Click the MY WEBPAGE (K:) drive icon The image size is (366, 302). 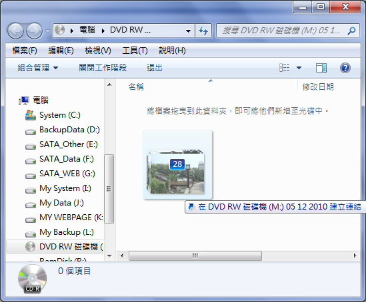pyautogui.click(x=31, y=220)
